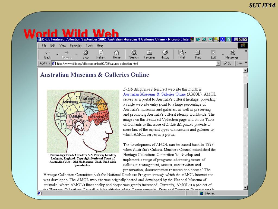Click the status bar page icon

click(x=39, y=193)
